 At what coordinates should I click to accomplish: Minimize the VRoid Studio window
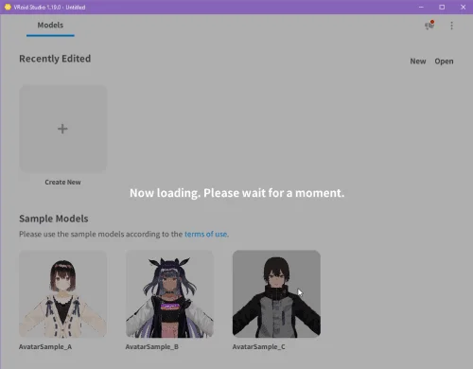[421, 7]
